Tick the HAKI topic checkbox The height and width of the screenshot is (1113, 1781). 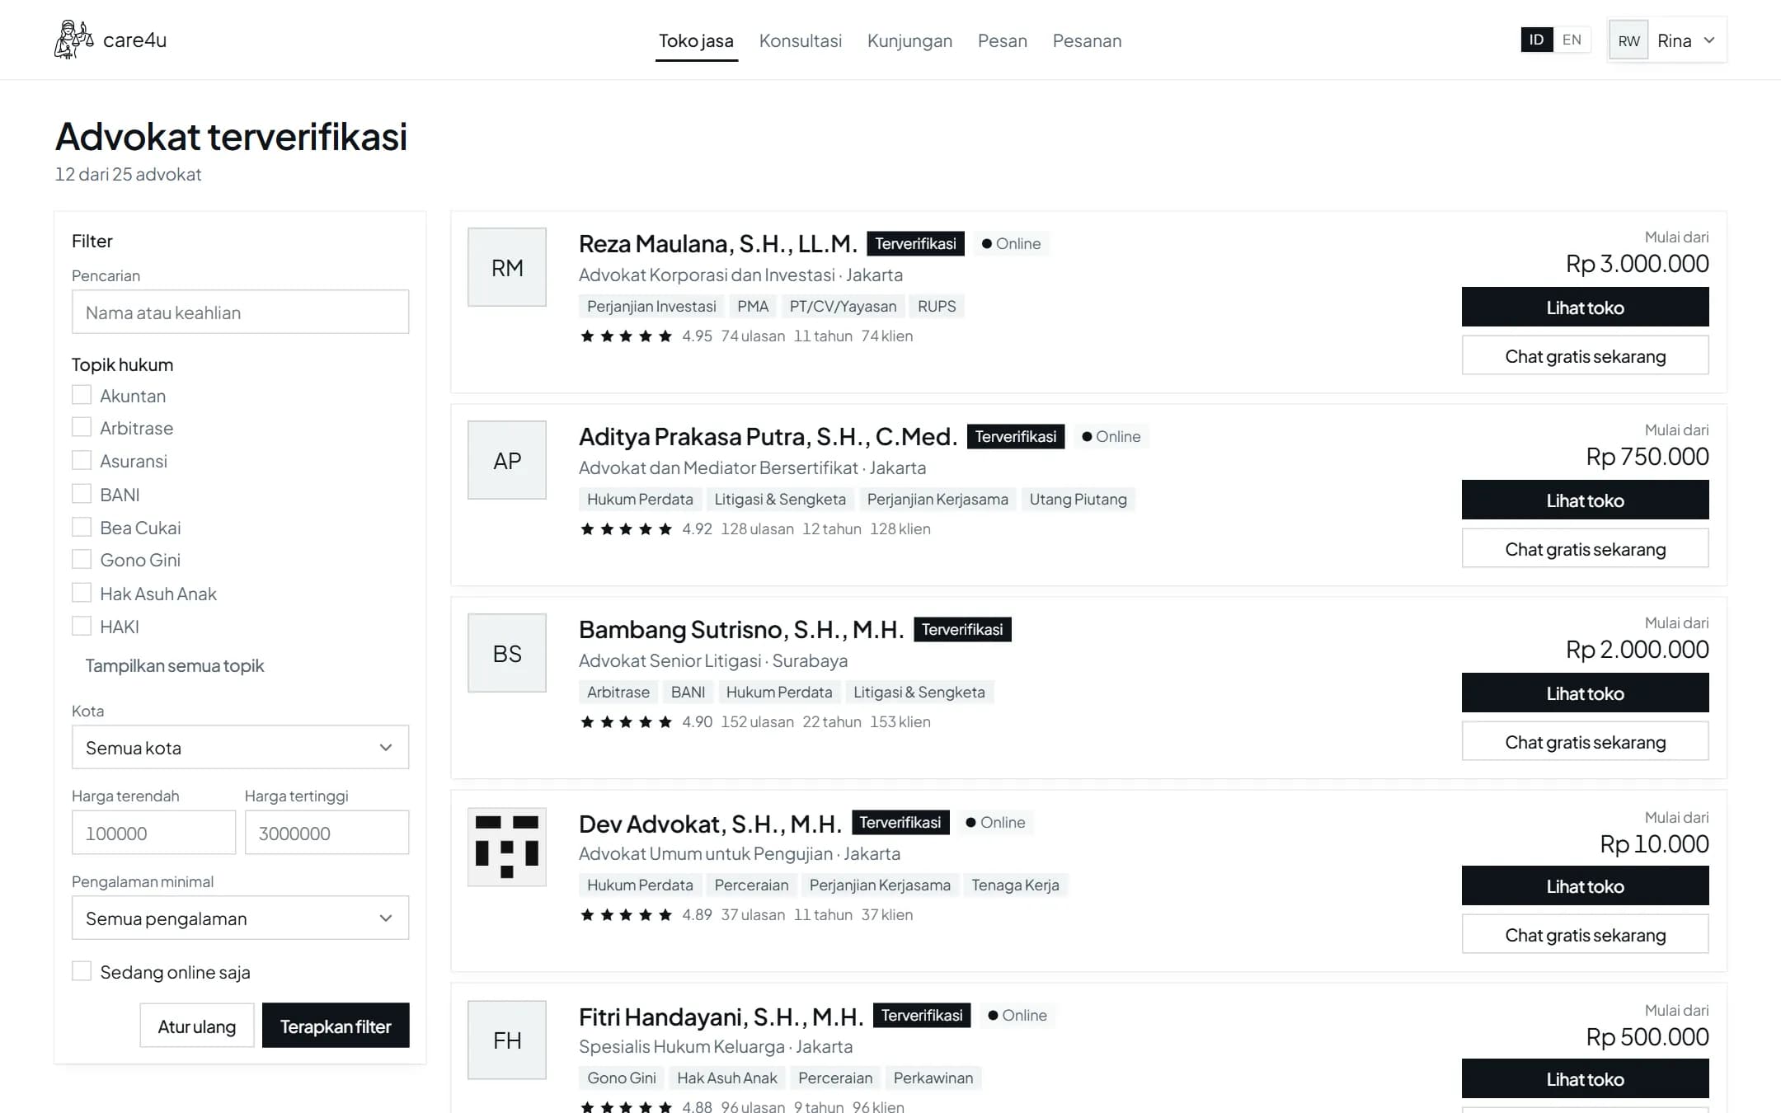click(x=82, y=626)
